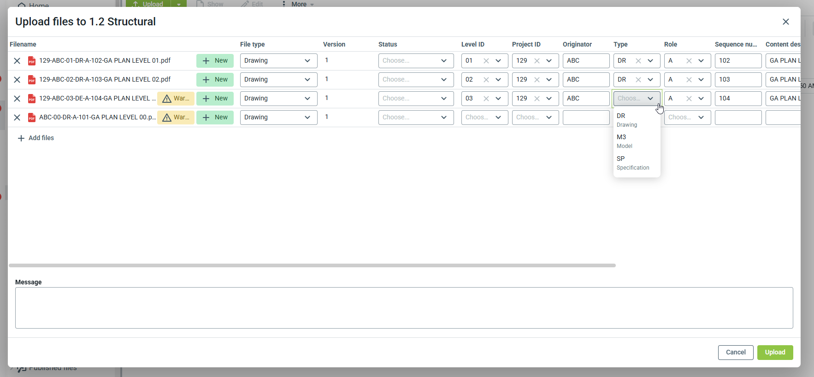Clear Project ID 129 in second row
The height and width of the screenshot is (377, 814).
tap(537, 80)
